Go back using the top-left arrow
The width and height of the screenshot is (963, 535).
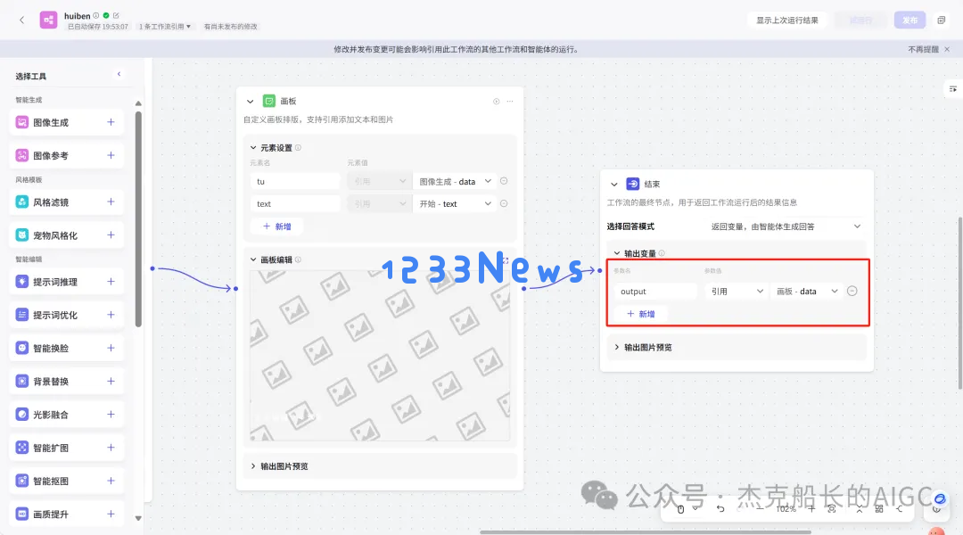(x=22, y=21)
